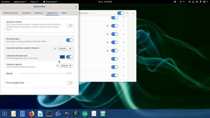Click the third gear icon in Extensions list
The width and height of the screenshot is (210, 118).
point(107,42)
